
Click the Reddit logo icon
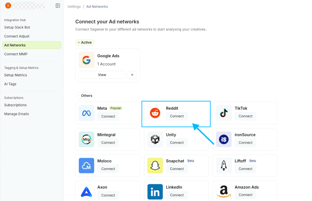(155, 113)
